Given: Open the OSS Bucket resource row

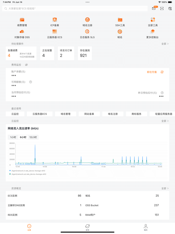Looking at the screenshot, I should [122, 205].
